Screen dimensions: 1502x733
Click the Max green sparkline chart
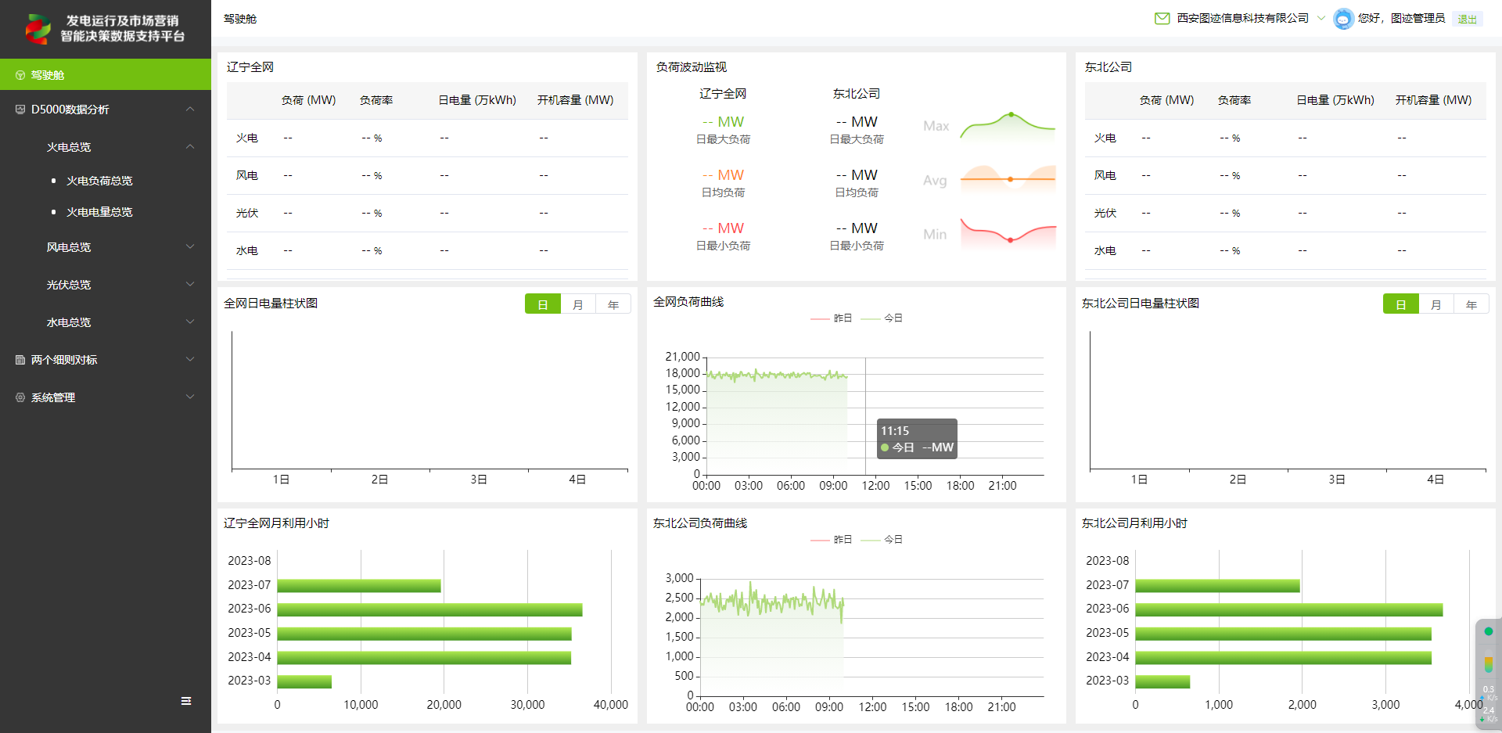pyautogui.click(x=1008, y=127)
